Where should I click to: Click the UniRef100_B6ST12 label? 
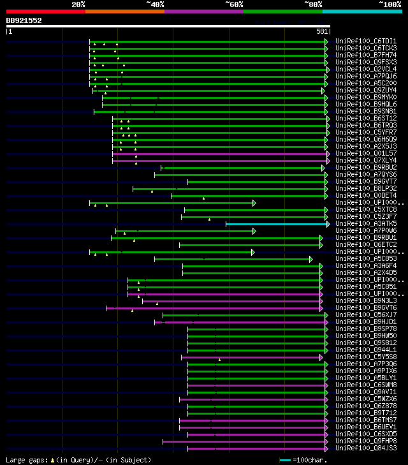366,119
